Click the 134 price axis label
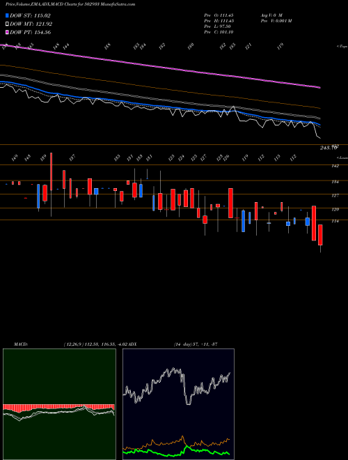The height and width of the screenshot is (460, 348). tap(335, 182)
